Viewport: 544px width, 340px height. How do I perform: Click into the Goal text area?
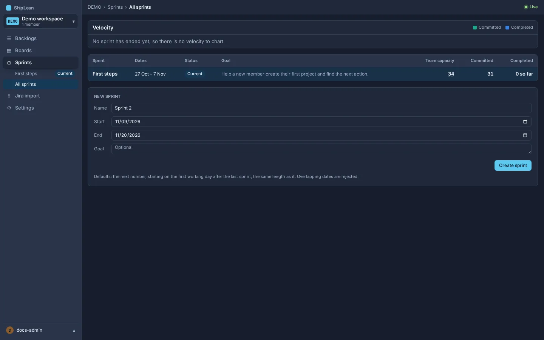[x=321, y=149]
